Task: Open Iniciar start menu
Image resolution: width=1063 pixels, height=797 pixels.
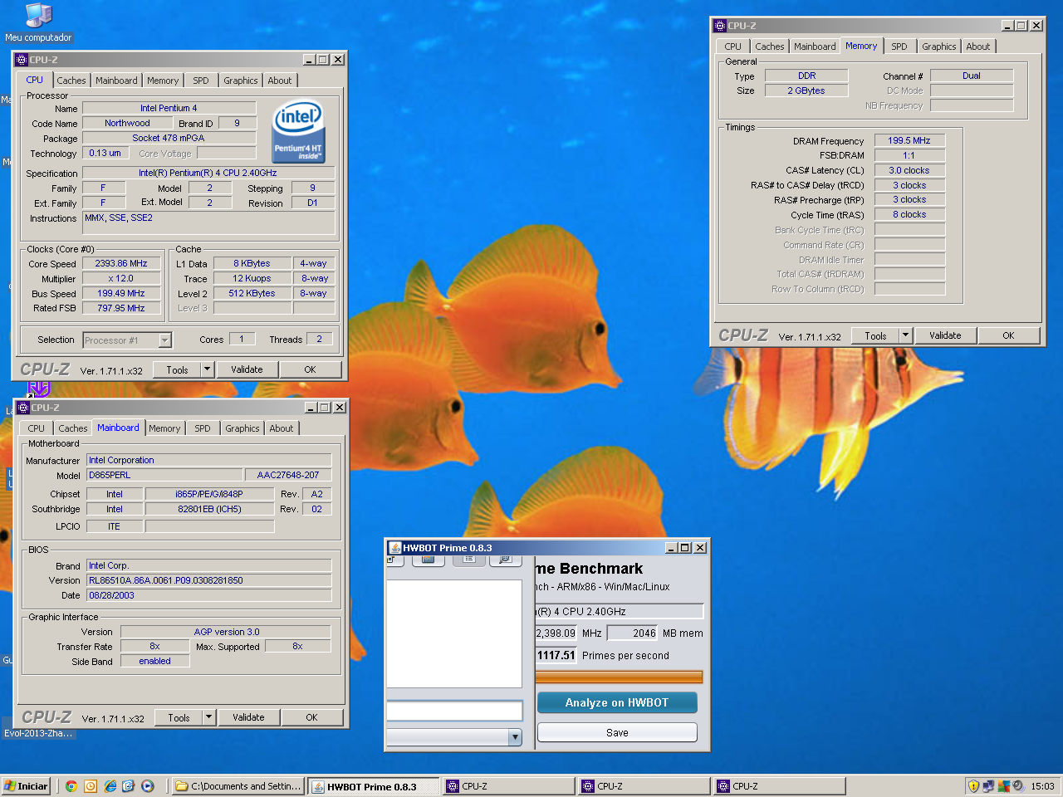Action: coord(27,786)
